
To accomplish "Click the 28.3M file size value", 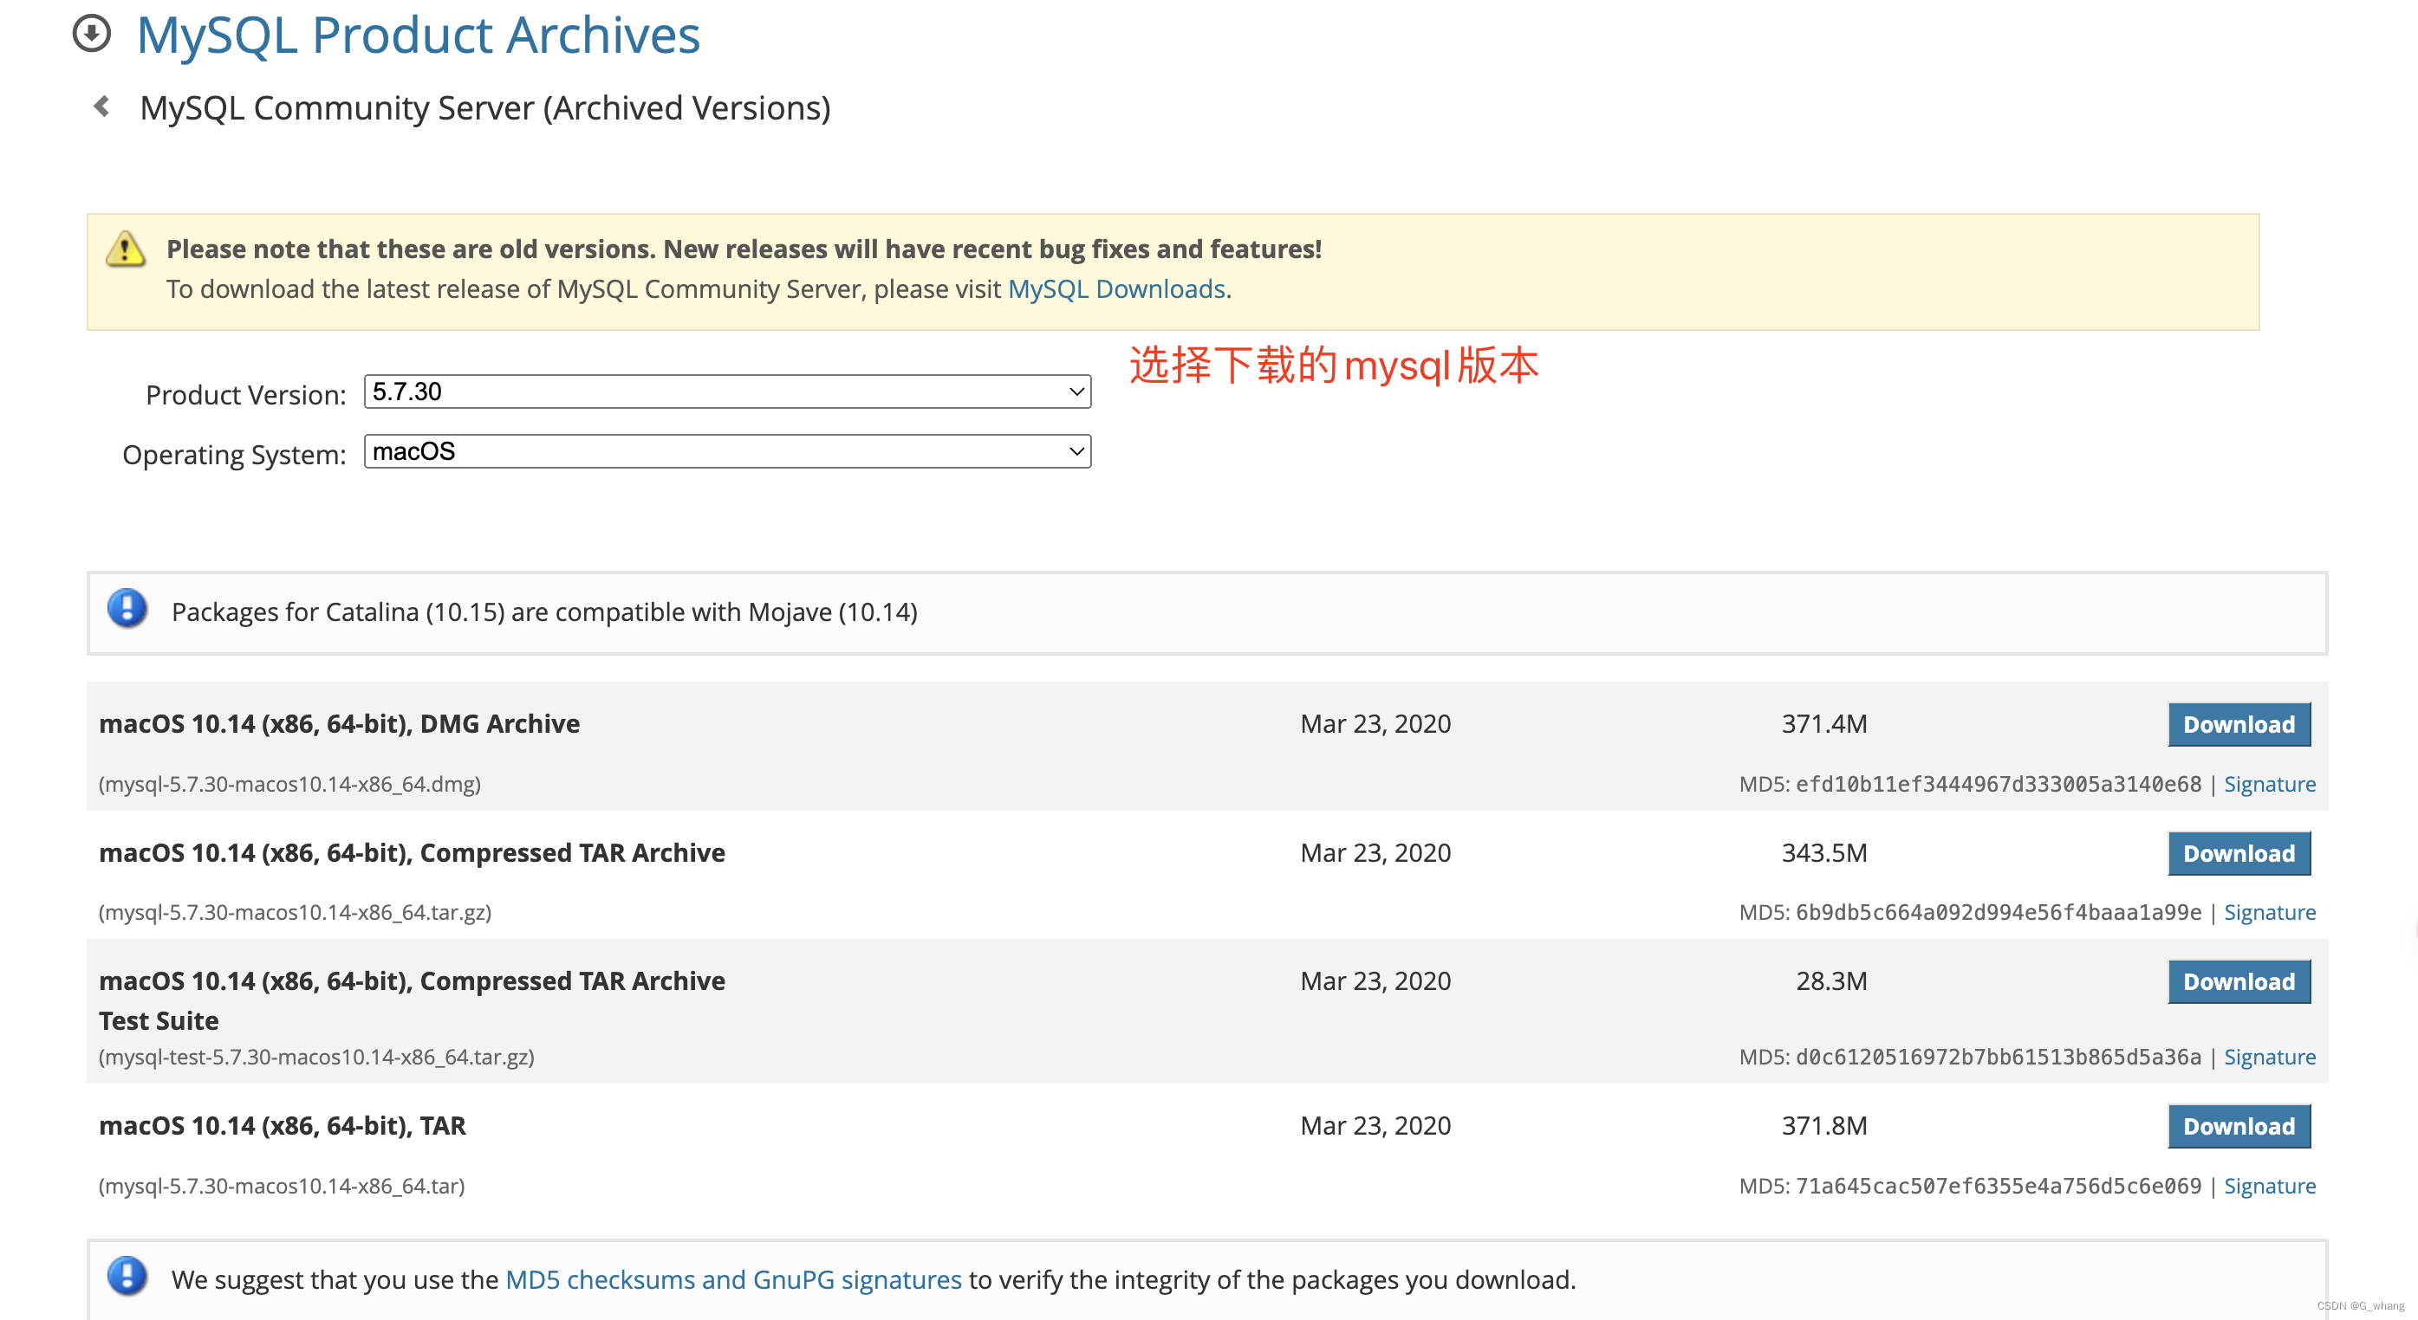I will click(1831, 981).
